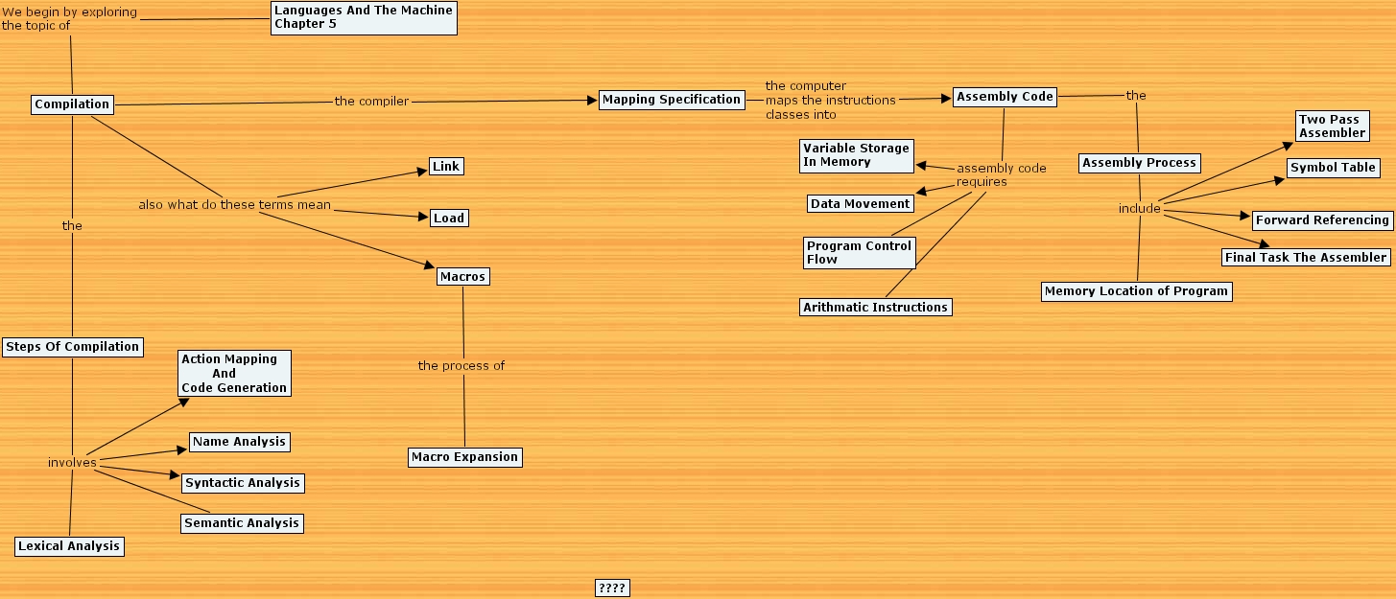Select the Compilation concept node
Image resolution: width=1396 pixels, height=599 pixels.
(71, 104)
